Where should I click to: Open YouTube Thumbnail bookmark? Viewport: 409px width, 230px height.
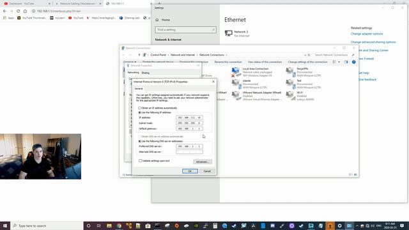(x=32, y=18)
